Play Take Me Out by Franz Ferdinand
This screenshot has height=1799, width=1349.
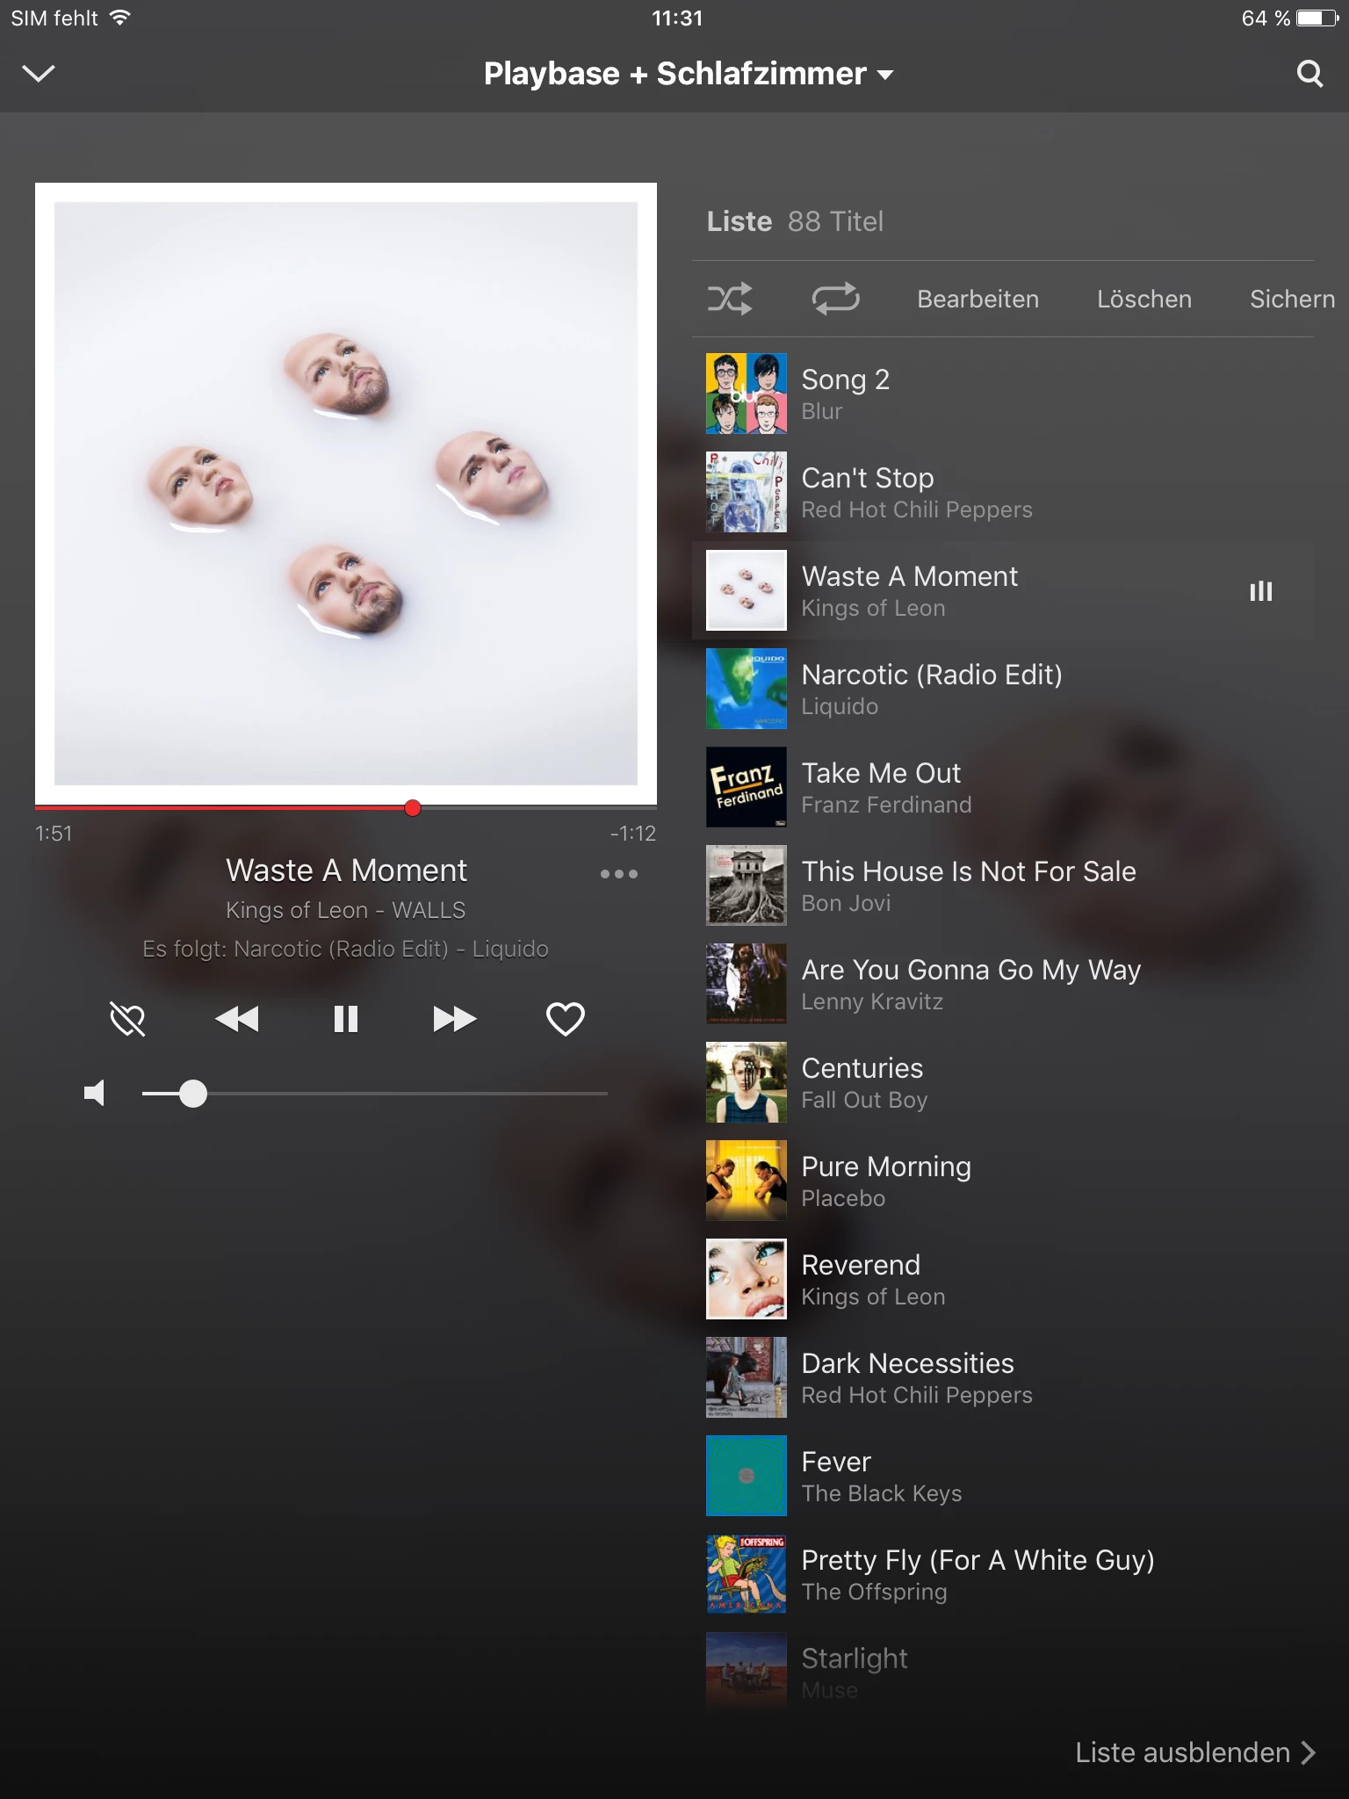pos(1003,787)
